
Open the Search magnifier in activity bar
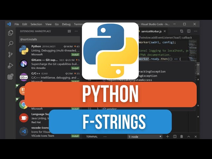pyautogui.click(x=11, y=44)
